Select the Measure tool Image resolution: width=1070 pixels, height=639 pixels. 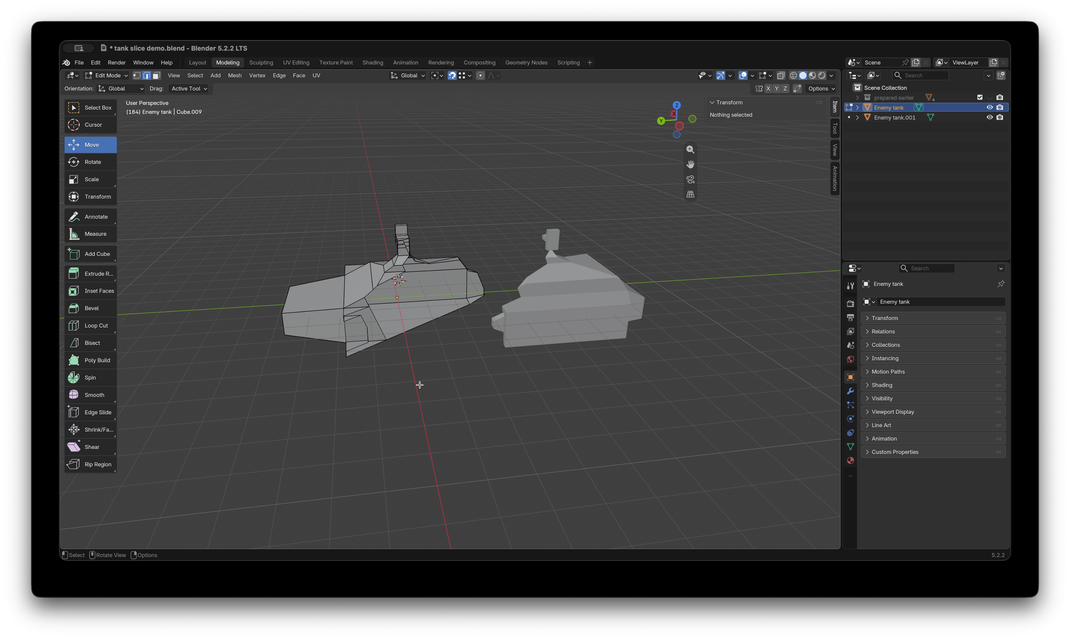90,234
